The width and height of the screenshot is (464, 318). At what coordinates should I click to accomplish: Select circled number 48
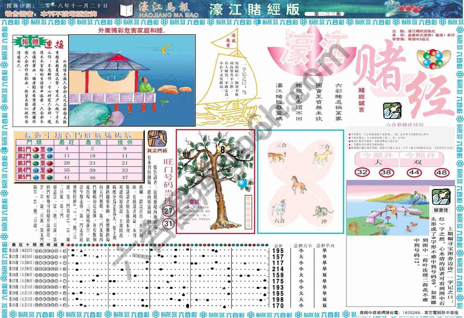point(442,172)
